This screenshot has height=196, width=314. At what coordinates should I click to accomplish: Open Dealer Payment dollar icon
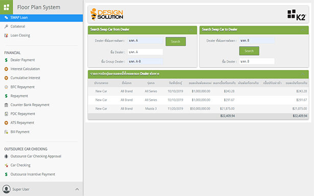tap(6, 60)
